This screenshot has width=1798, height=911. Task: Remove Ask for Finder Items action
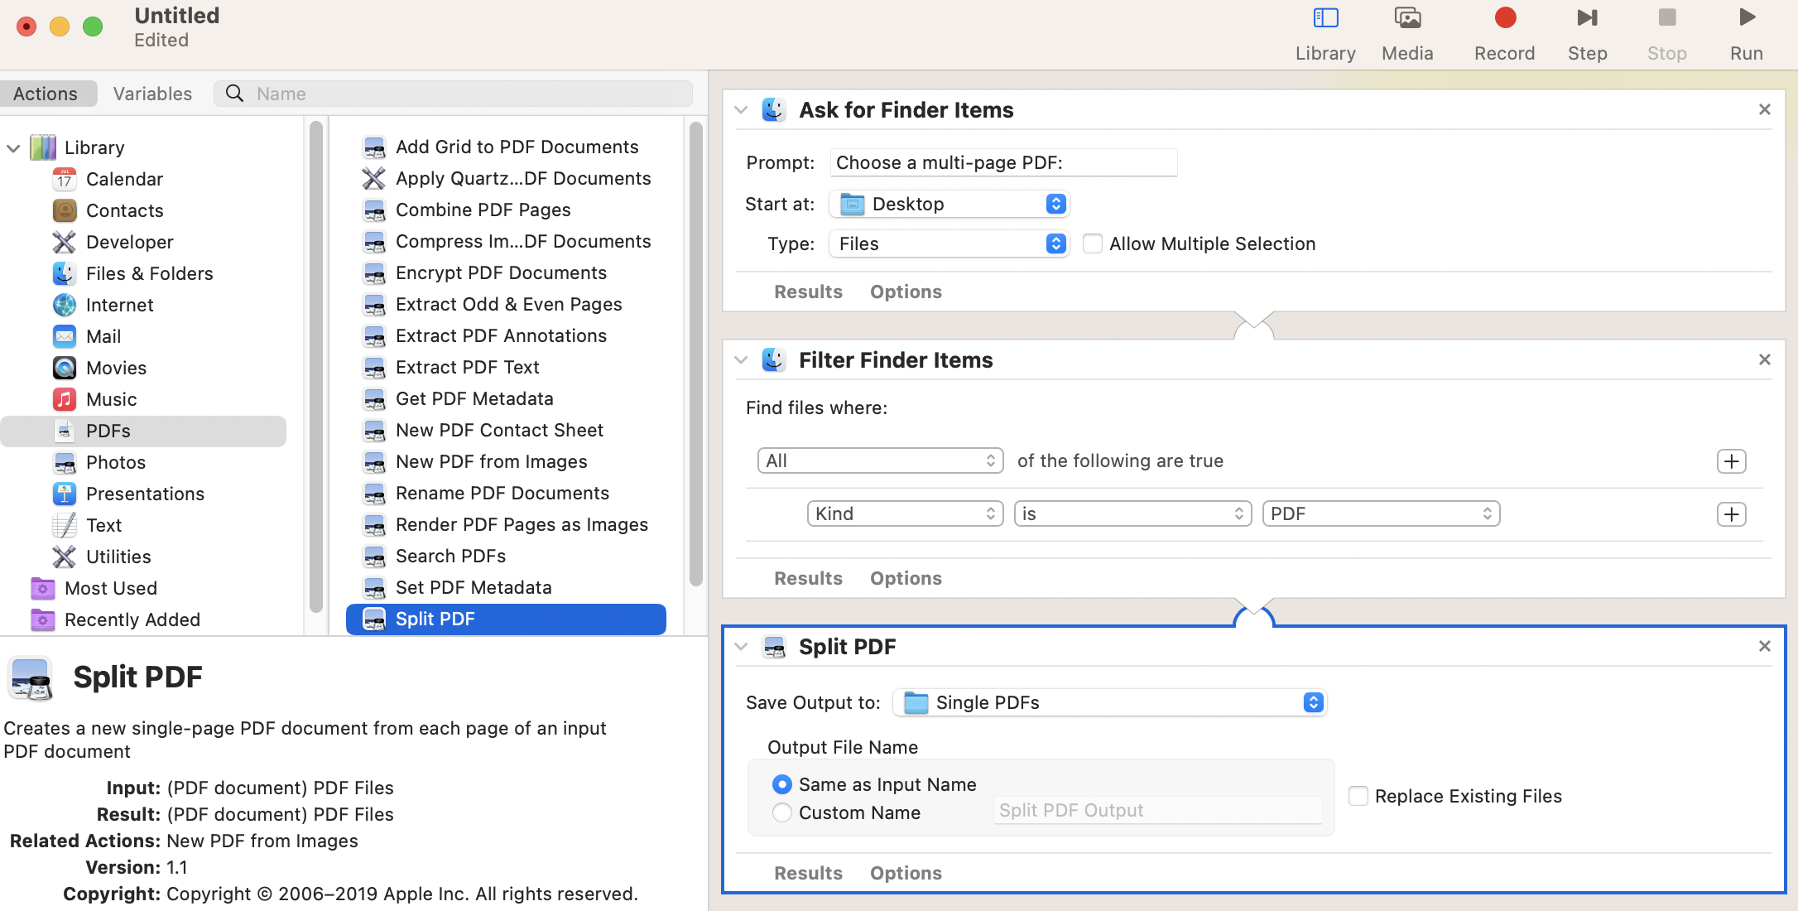(1764, 109)
